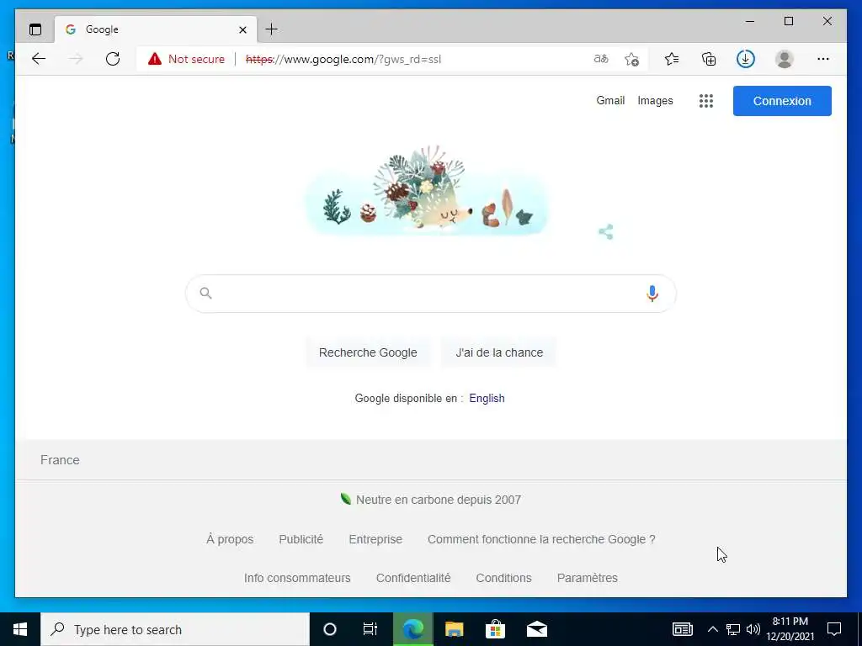Open the Favorites list icon
Screen dimensions: 862x646
[x=671, y=59]
